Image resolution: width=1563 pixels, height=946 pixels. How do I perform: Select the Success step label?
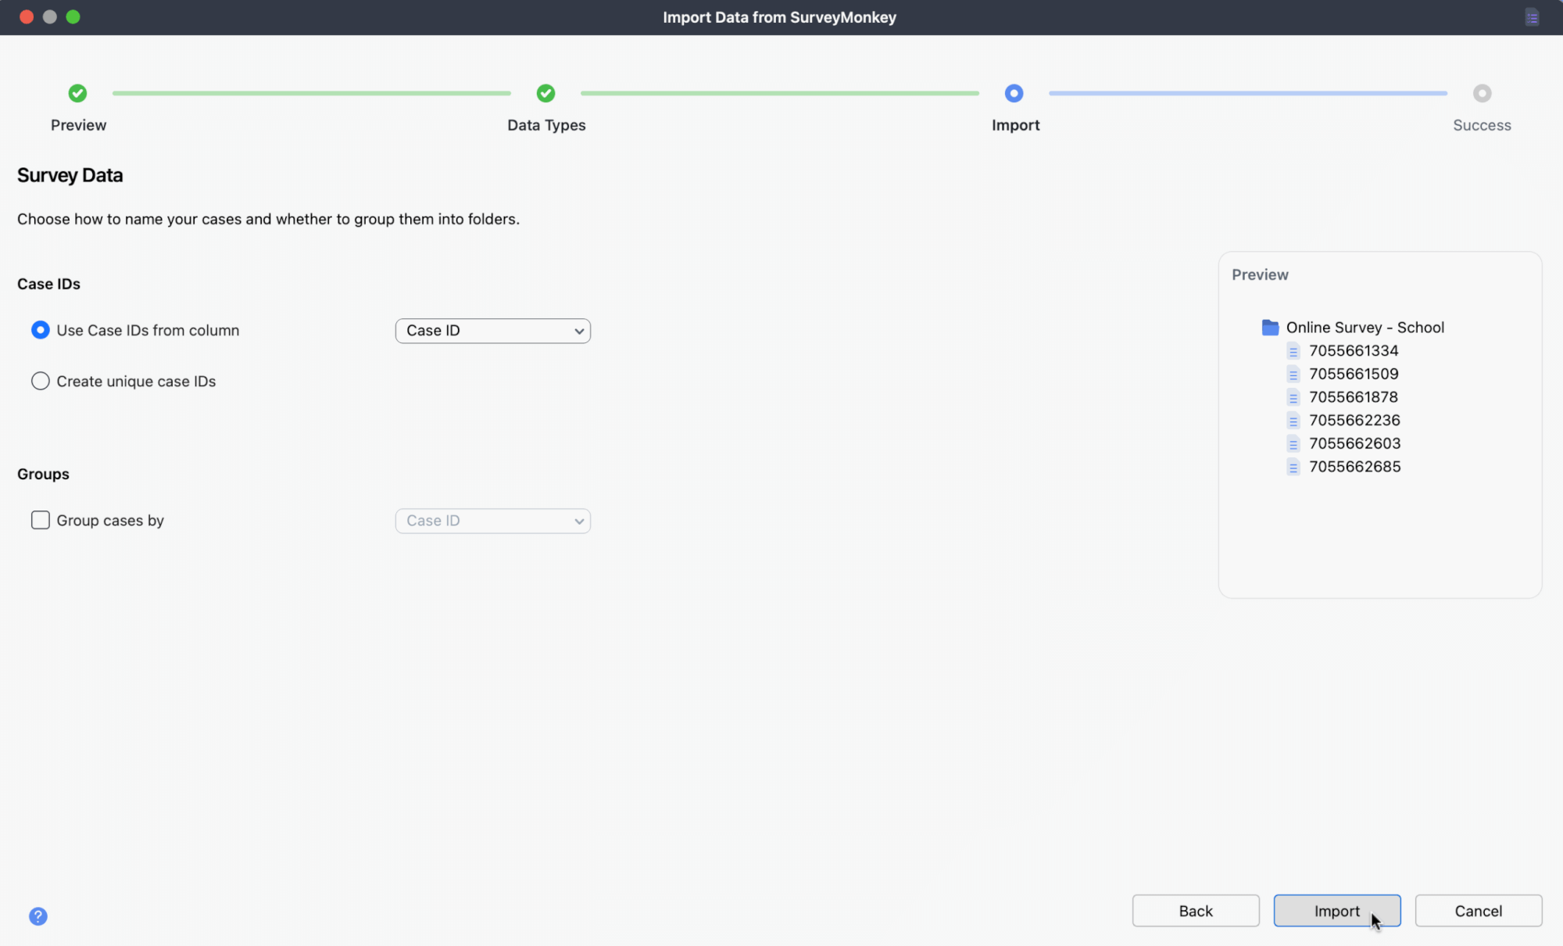pyautogui.click(x=1482, y=125)
